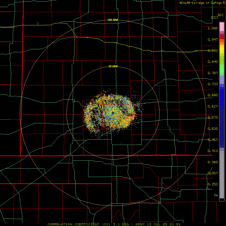Click the 0.307 legend value
The width and height of the screenshot is (226, 226).
(213, 173)
